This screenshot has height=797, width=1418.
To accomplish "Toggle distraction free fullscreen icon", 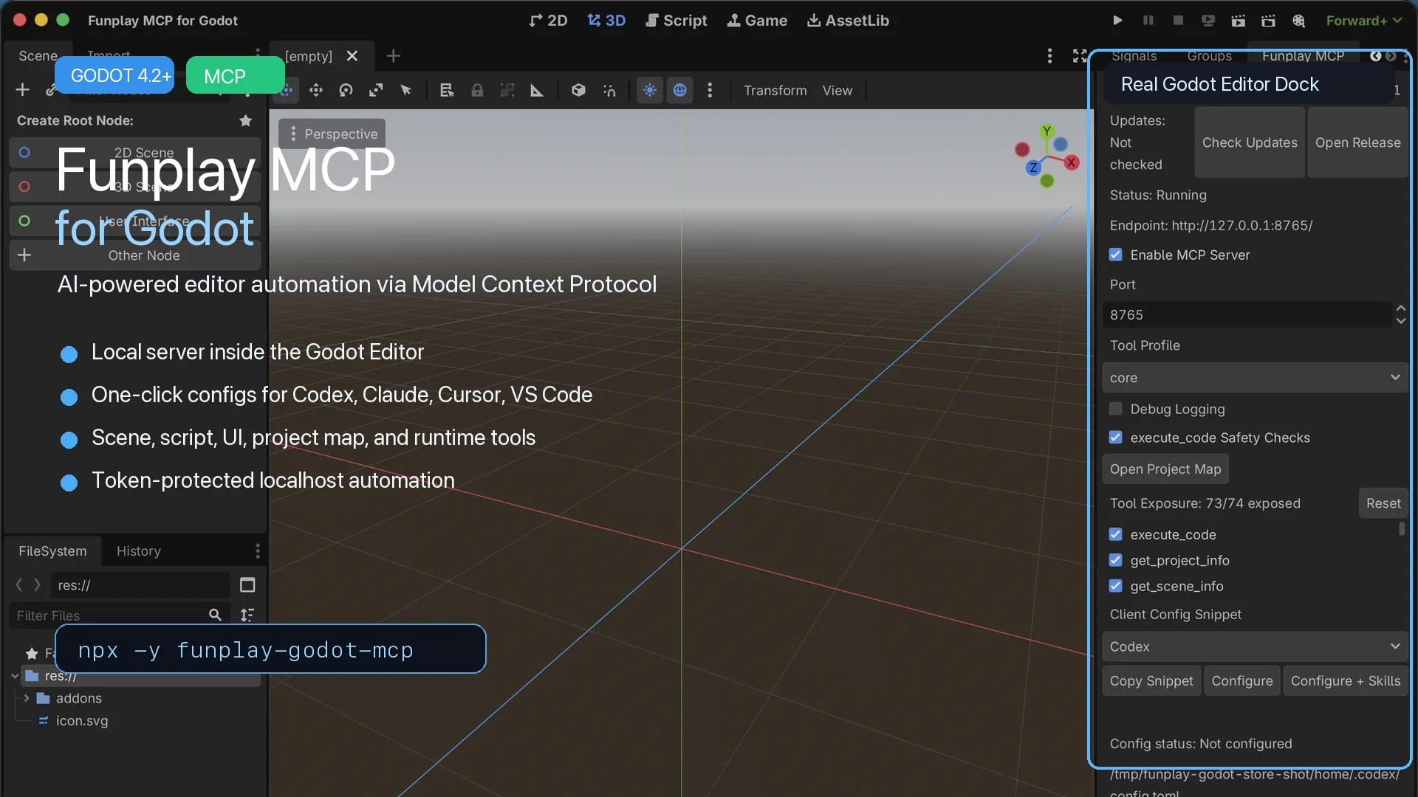I will coord(1080,56).
